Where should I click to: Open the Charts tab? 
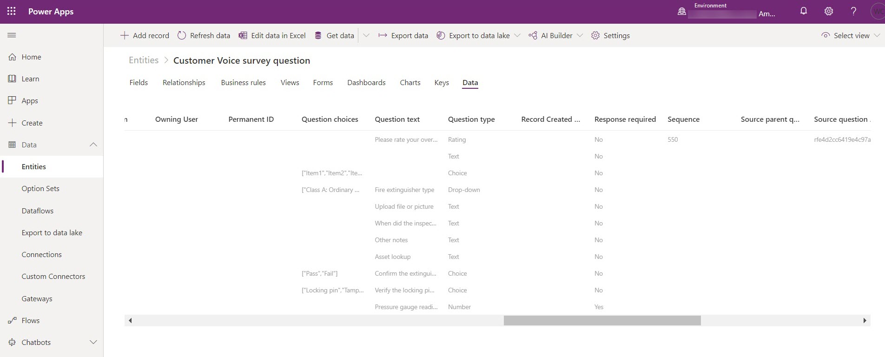[410, 82]
